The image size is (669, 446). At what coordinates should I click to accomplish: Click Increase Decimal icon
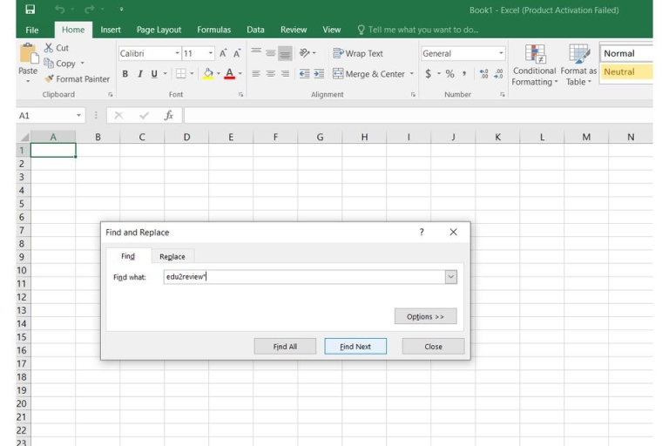[483, 74]
